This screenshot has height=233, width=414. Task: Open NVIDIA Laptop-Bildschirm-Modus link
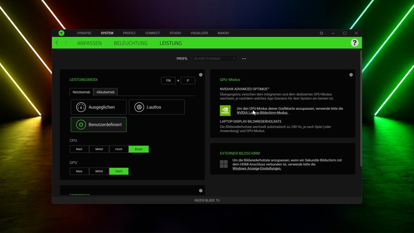tap(263, 113)
